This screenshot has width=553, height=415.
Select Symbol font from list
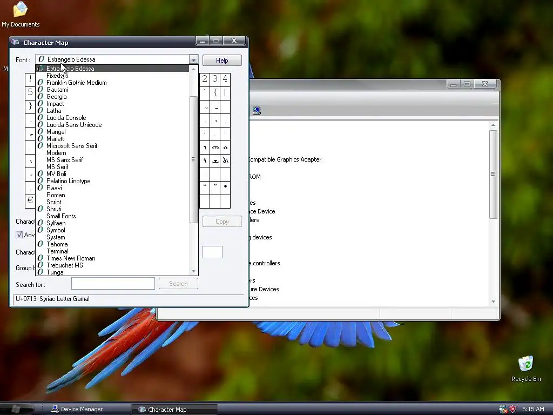[x=112, y=230]
